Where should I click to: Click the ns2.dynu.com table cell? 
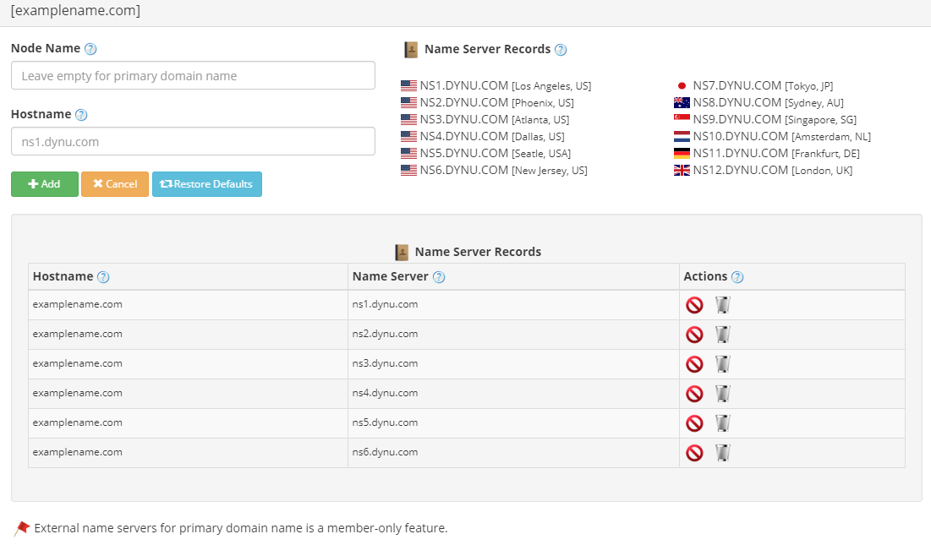click(513, 335)
